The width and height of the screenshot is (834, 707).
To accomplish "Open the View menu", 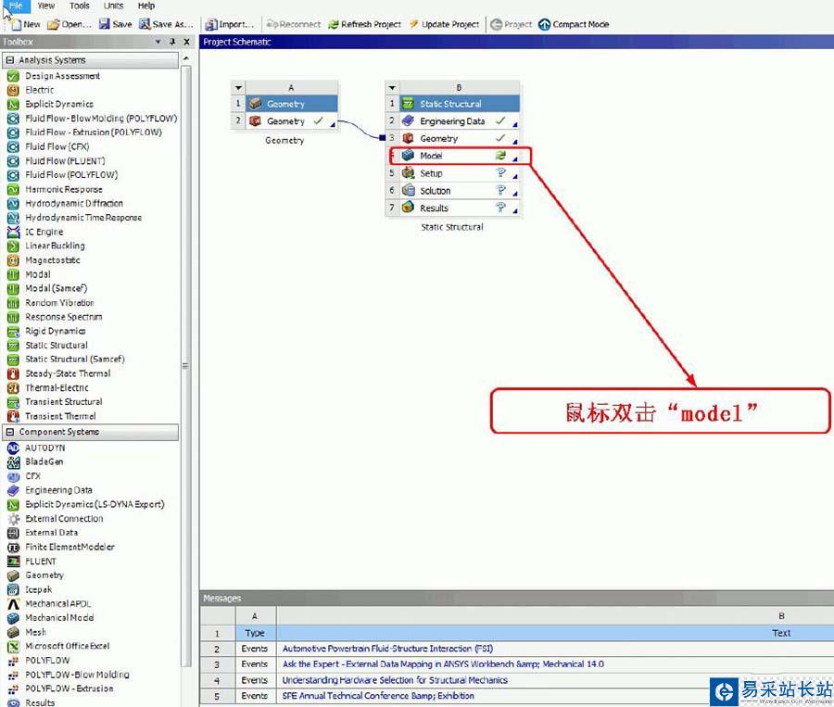I will click(x=46, y=6).
